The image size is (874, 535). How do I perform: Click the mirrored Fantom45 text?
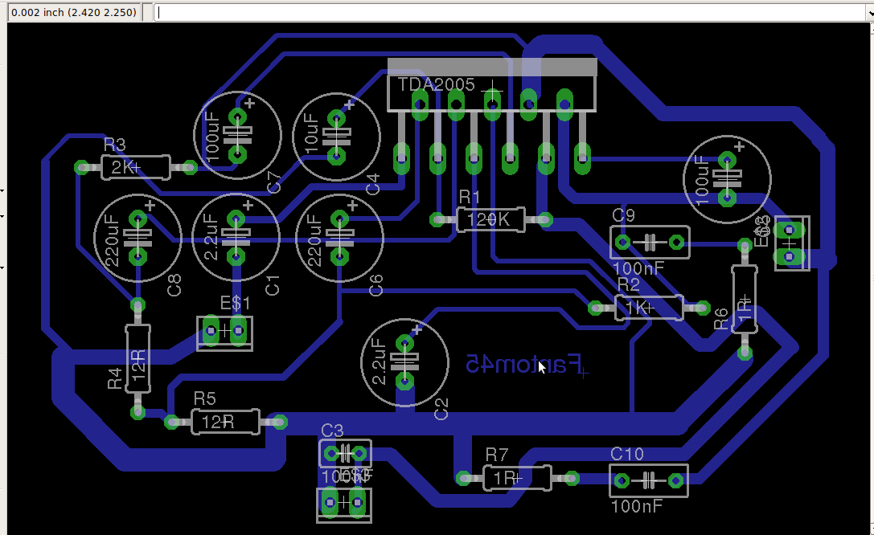(523, 364)
